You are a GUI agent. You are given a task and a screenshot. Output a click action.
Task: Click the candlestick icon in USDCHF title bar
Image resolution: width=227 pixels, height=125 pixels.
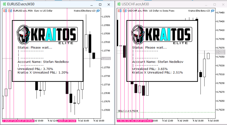point(119,4)
